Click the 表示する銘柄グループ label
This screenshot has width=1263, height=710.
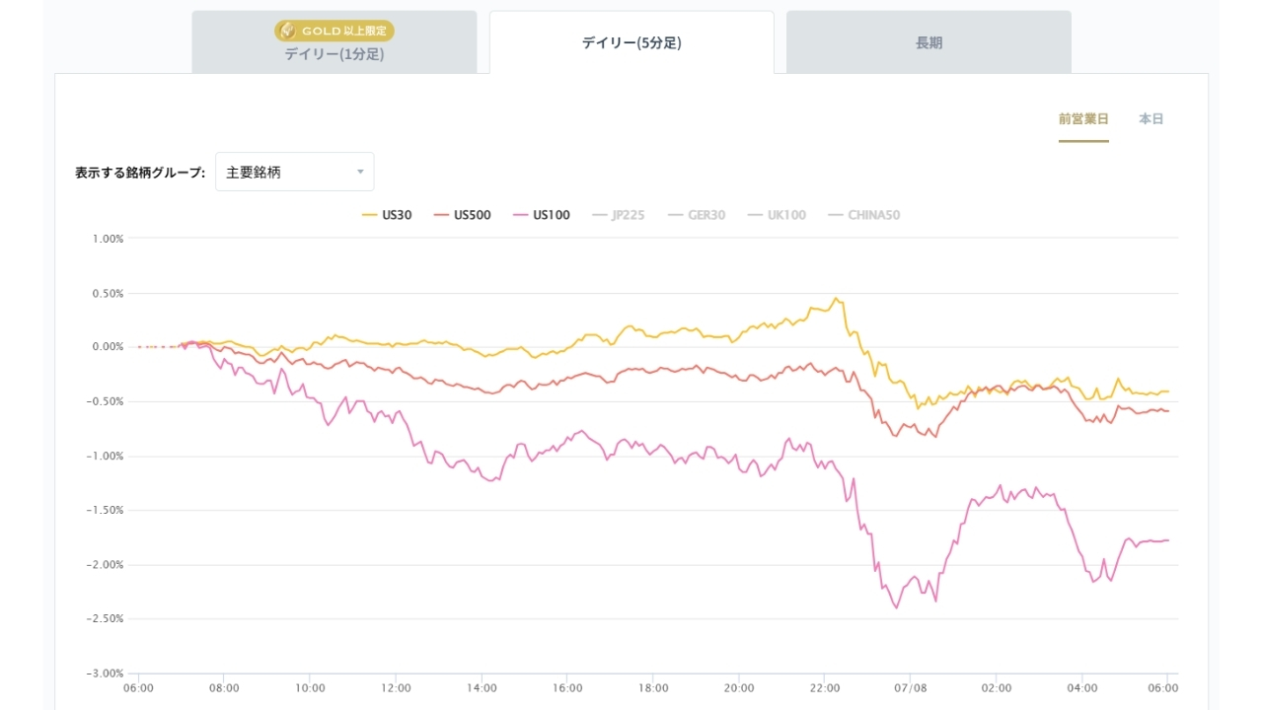(140, 173)
